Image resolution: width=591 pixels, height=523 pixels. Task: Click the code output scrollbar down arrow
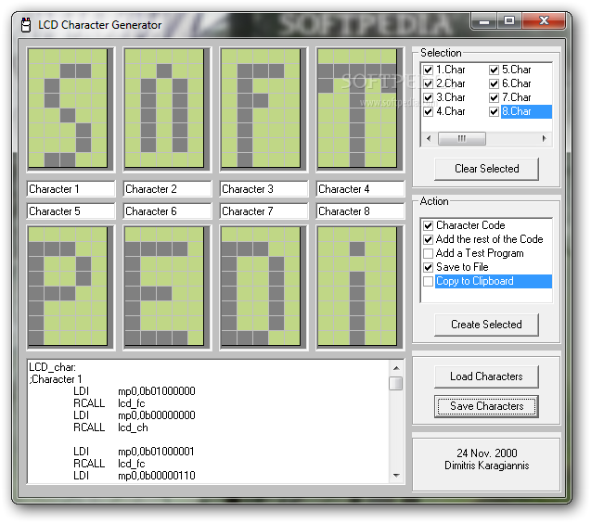point(396,476)
